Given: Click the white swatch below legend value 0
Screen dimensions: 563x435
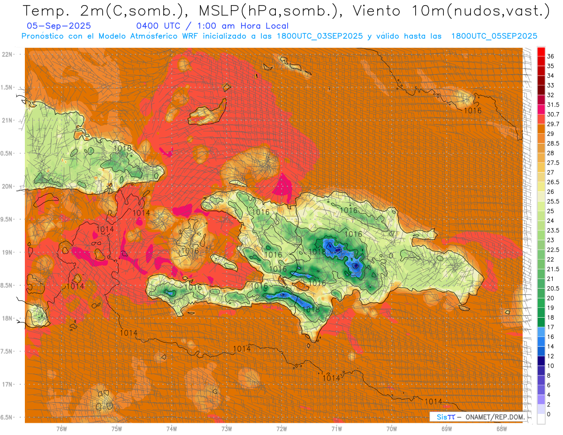Looking at the screenshot, I should tap(541, 419).
